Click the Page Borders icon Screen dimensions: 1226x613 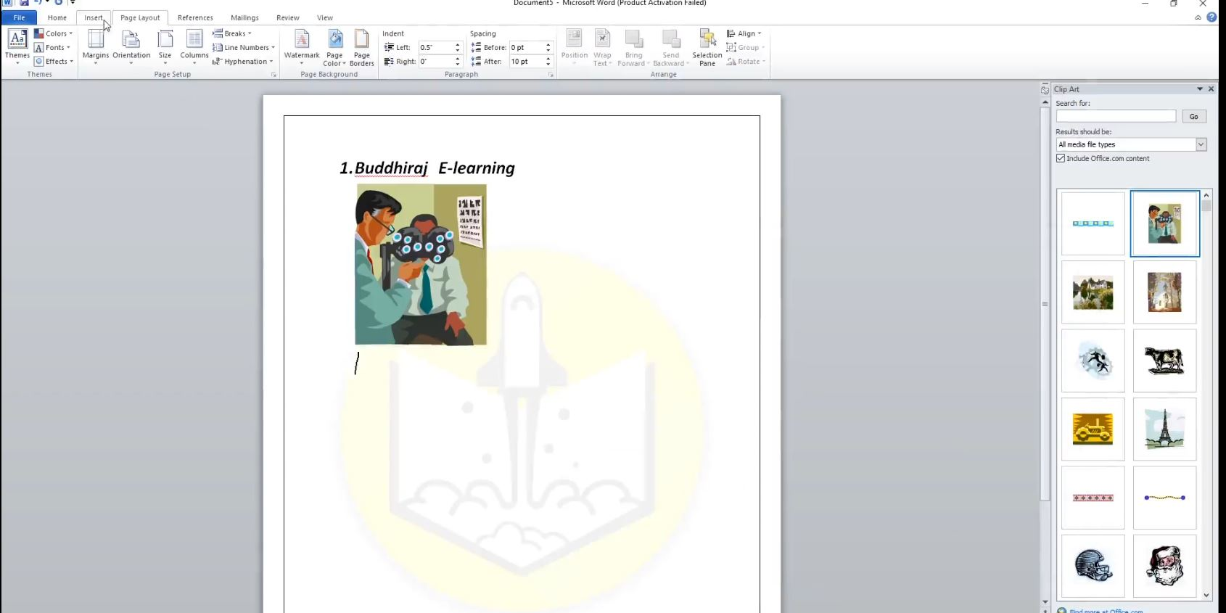coord(361,46)
